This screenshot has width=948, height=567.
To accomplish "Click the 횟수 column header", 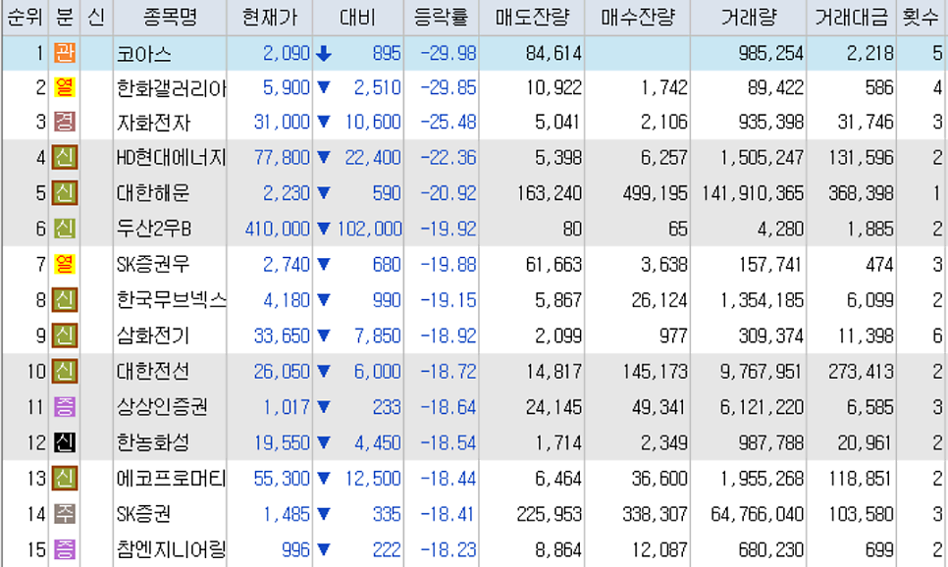I will pos(922,18).
